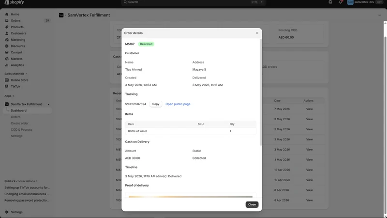Expand the Apps section
Screen dimensions: 387x218
[x=9, y=96]
